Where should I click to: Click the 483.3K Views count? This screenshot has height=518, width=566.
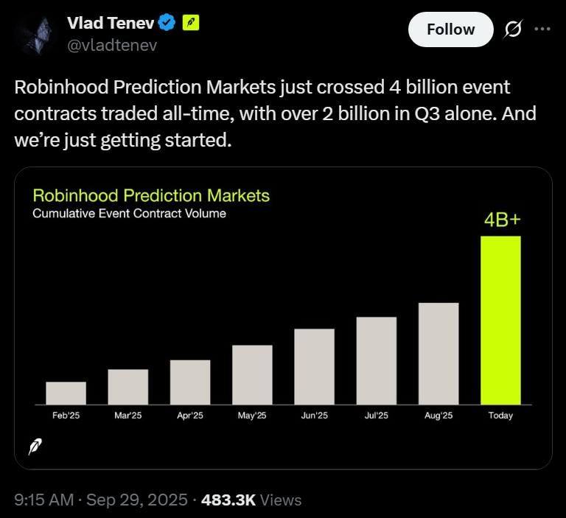256,500
